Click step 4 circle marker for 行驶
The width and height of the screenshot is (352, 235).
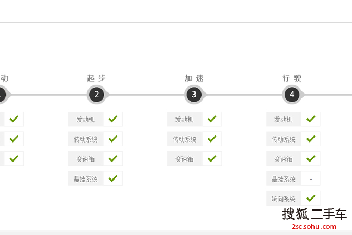[x=292, y=95]
